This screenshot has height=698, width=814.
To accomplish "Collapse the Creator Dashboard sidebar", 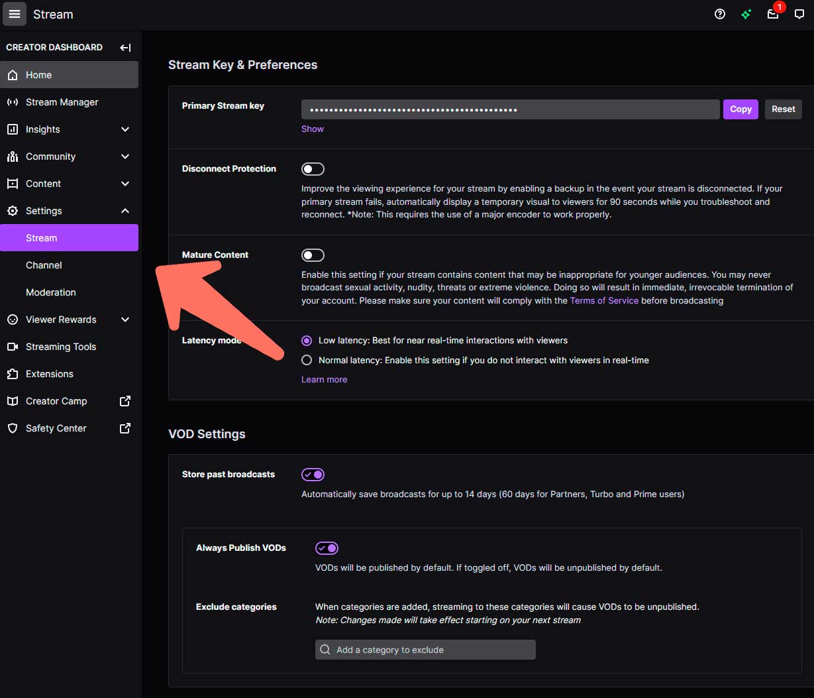I will pos(125,48).
